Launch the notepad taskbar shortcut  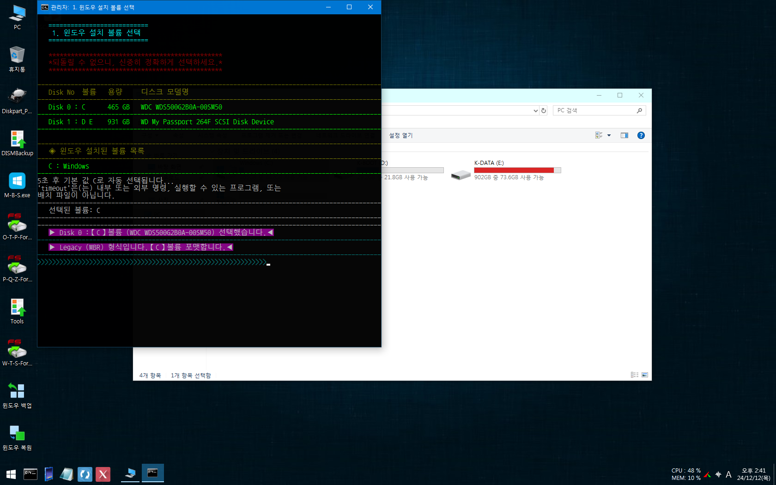pos(67,474)
